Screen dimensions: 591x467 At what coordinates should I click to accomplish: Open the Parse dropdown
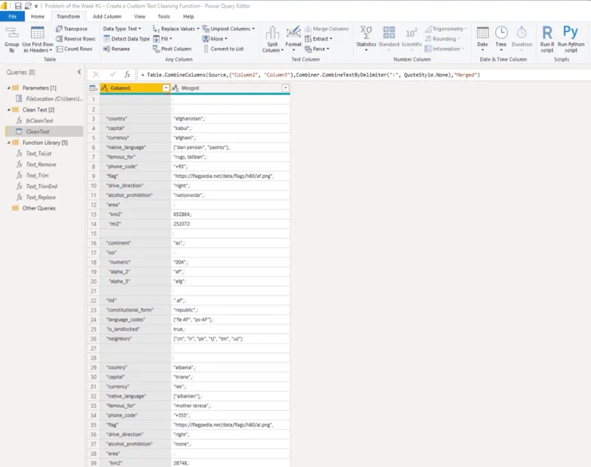317,49
